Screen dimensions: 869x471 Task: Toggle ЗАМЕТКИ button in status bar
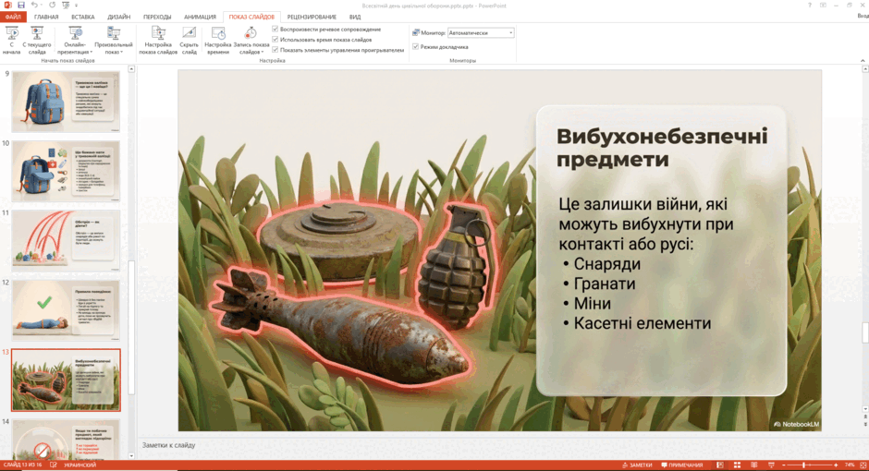[x=637, y=465]
